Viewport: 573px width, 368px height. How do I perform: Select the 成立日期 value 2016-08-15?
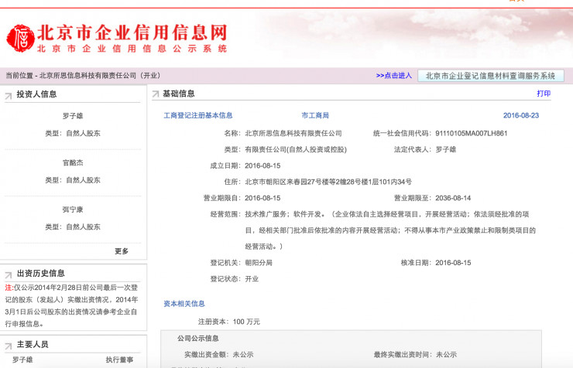(262, 165)
